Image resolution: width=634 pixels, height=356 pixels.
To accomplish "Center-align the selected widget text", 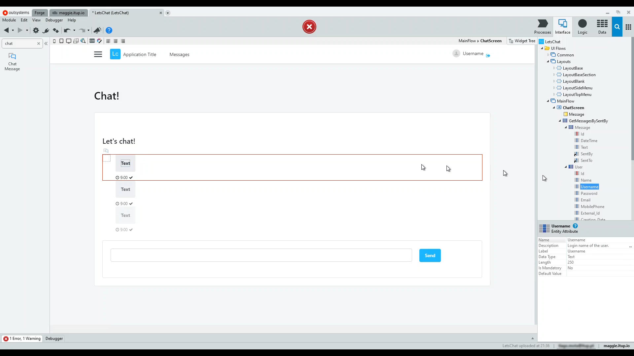I will tap(116, 41).
